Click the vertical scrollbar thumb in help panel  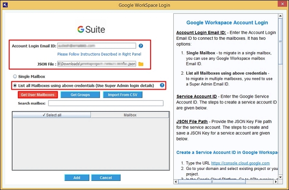[x=280, y=41]
